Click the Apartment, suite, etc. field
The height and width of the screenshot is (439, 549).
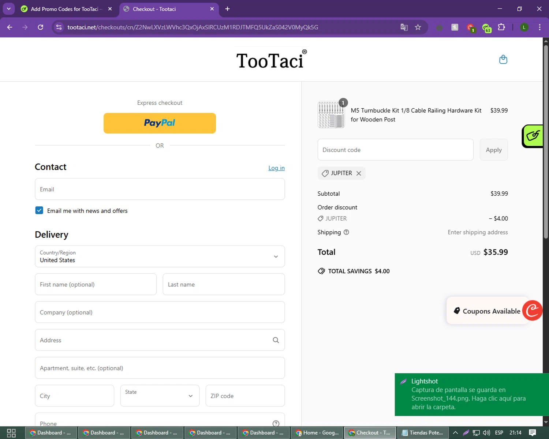(160, 368)
